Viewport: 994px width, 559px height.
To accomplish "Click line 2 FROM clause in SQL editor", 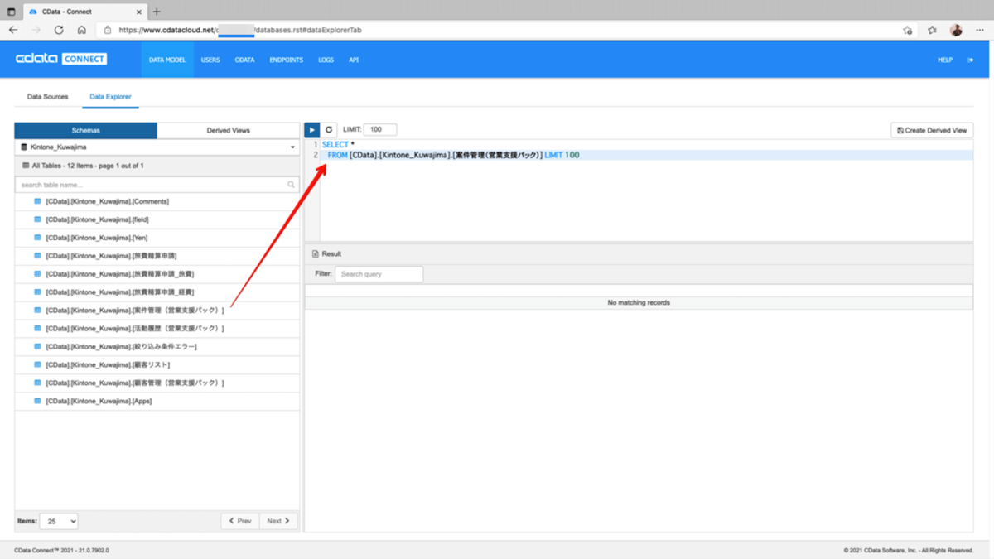I will coord(452,155).
